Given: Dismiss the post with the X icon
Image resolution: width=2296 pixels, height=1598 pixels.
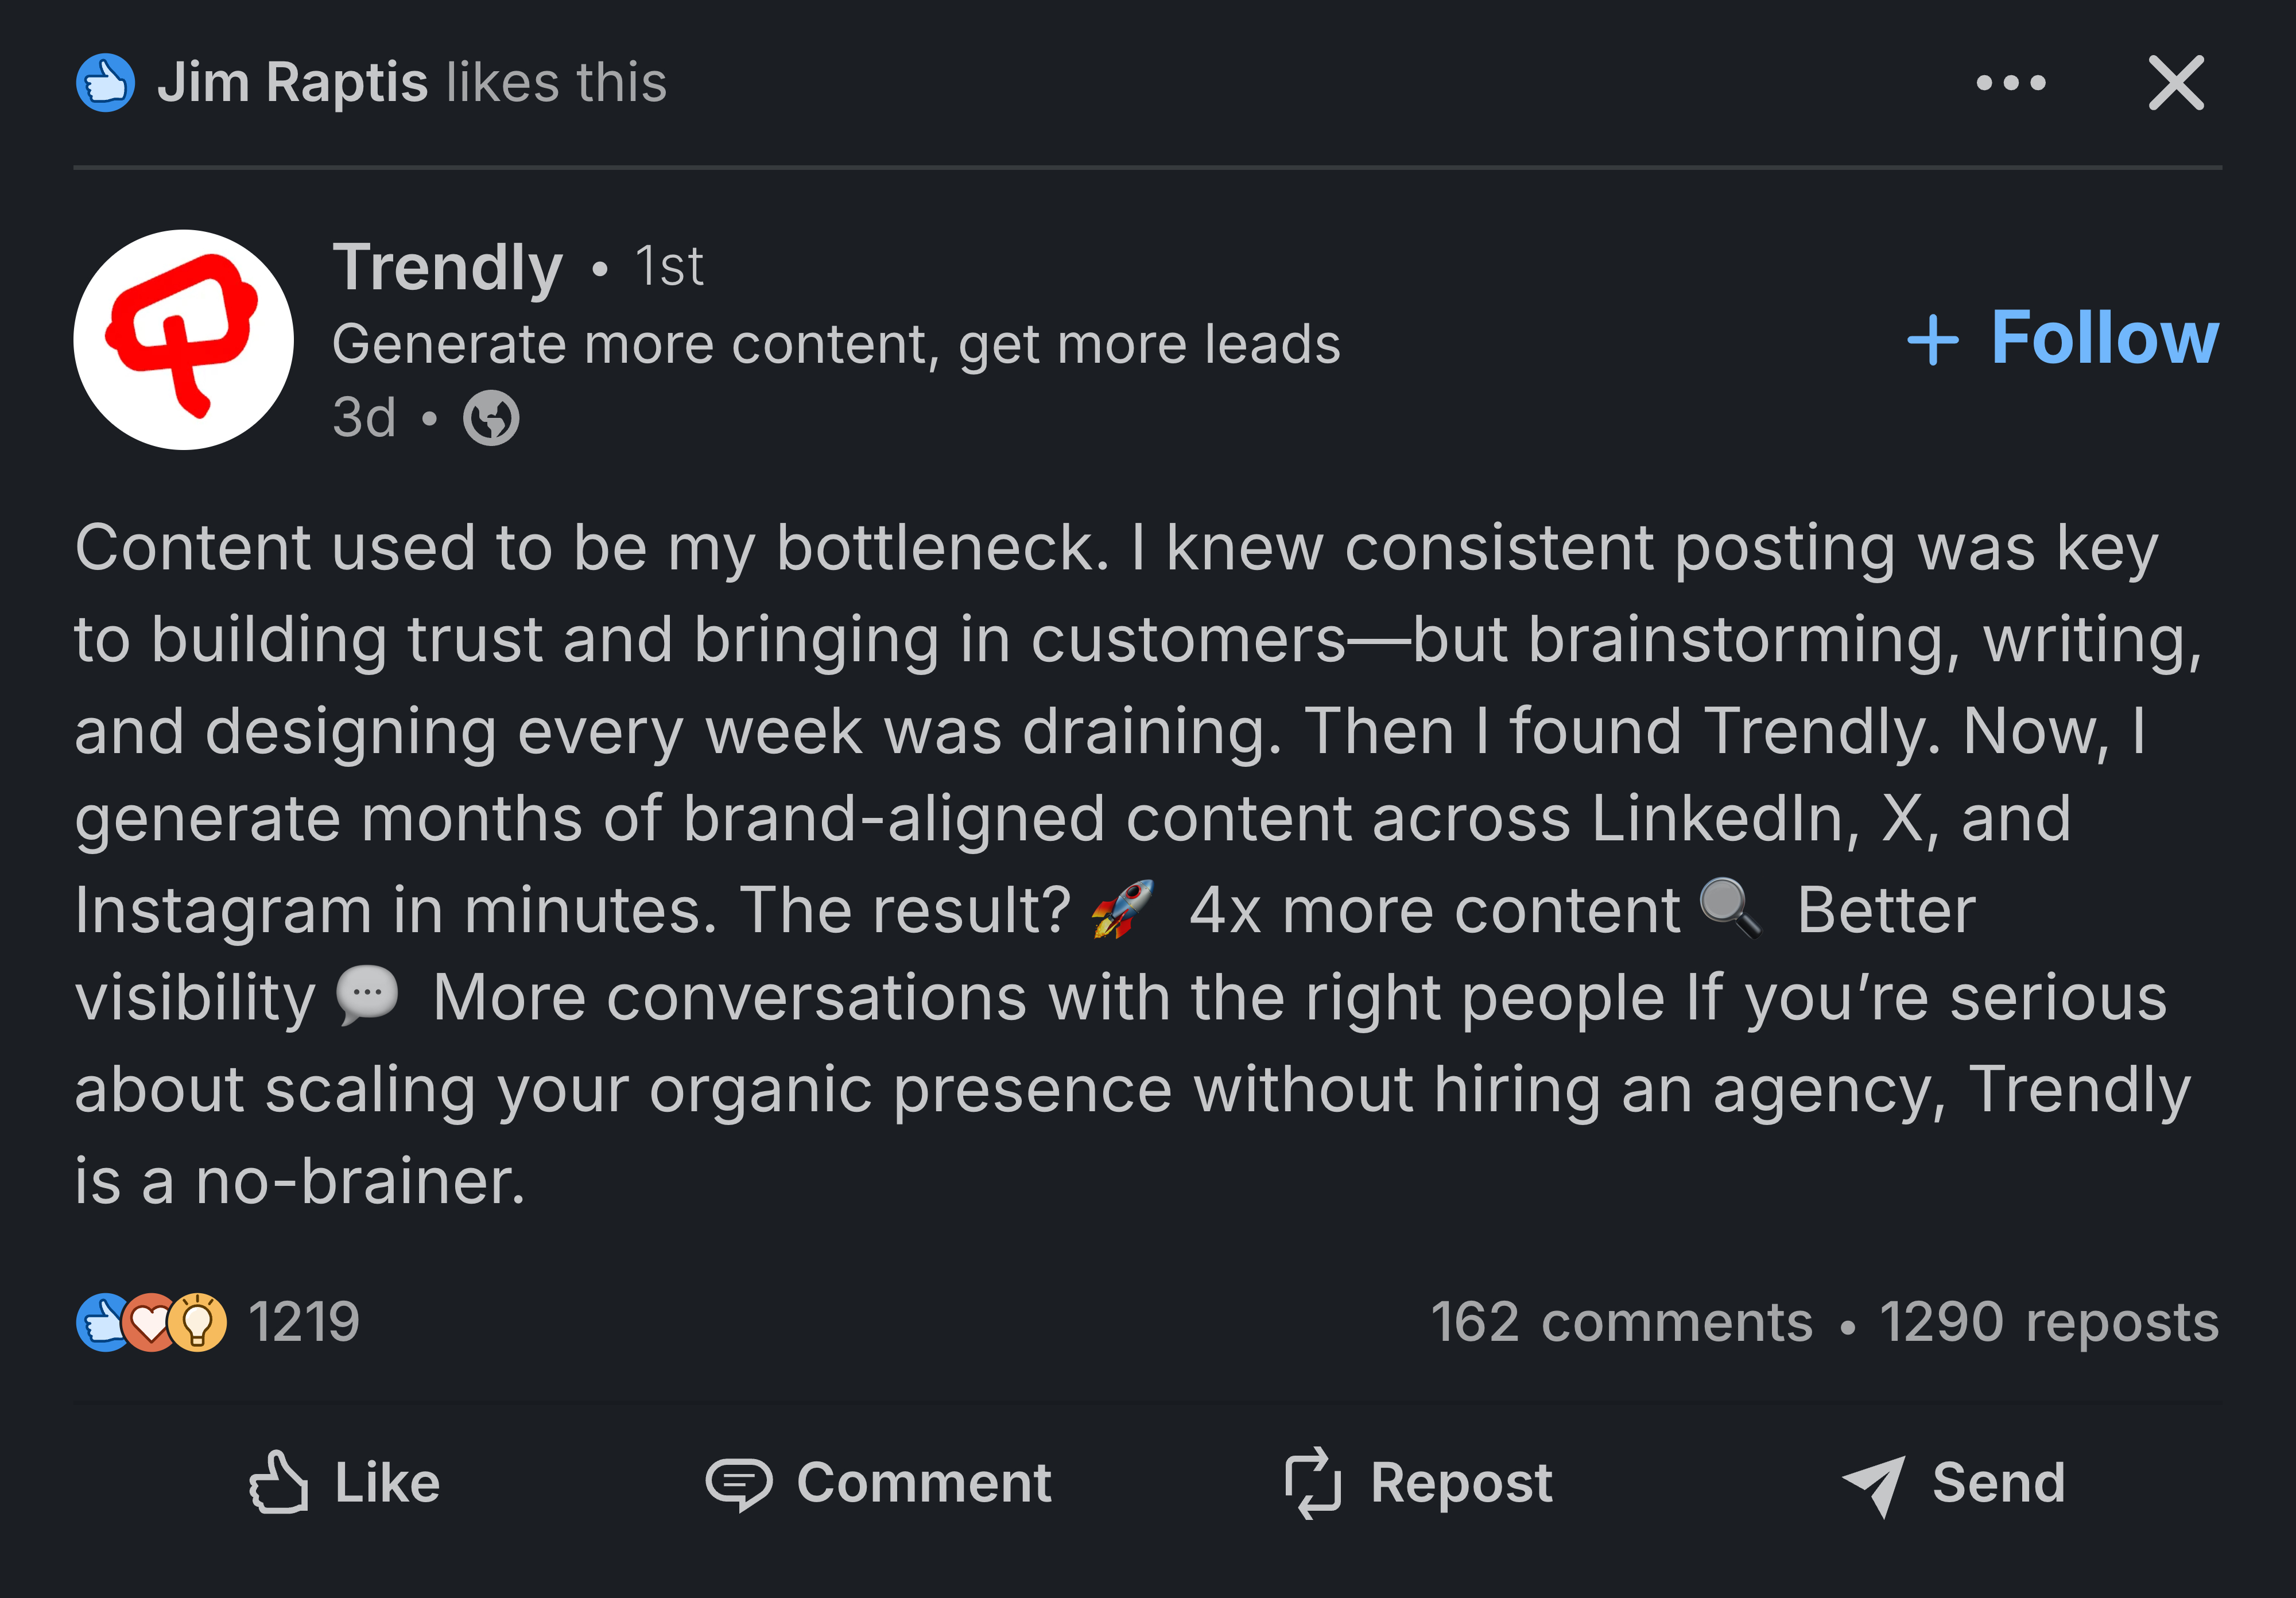Looking at the screenshot, I should coord(2176,83).
